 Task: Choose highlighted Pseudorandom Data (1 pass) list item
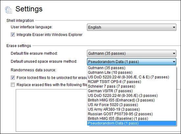(x=132, y=123)
